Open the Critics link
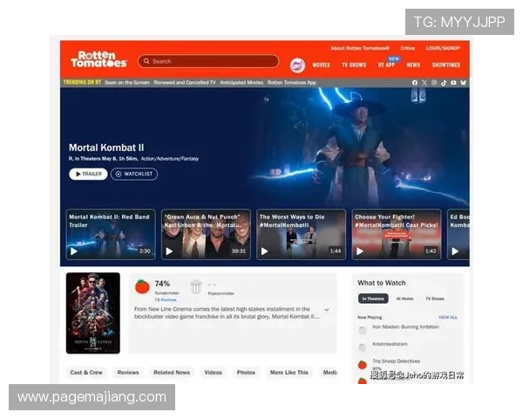The width and height of the screenshot is (523, 419). click(408, 48)
